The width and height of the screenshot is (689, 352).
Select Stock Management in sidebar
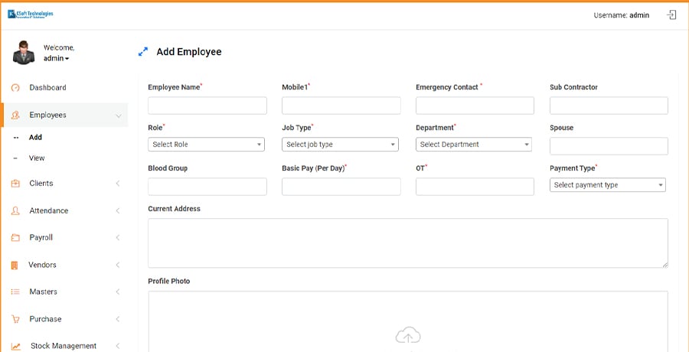point(64,346)
